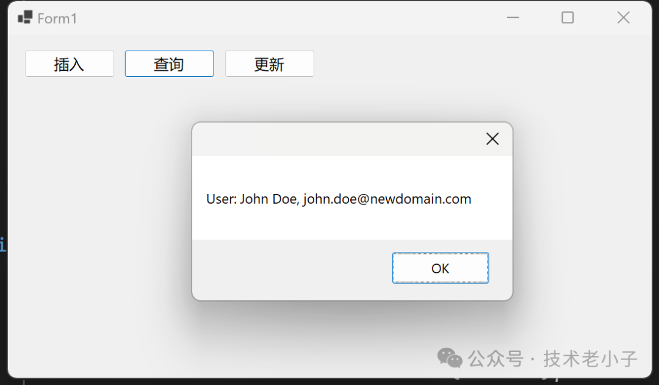This screenshot has height=385, width=659.
Task: Click the Form1 title text
Action: (x=57, y=18)
